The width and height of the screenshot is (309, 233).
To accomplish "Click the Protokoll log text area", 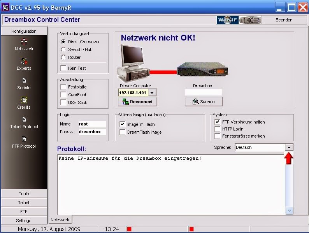I will (172, 184).
